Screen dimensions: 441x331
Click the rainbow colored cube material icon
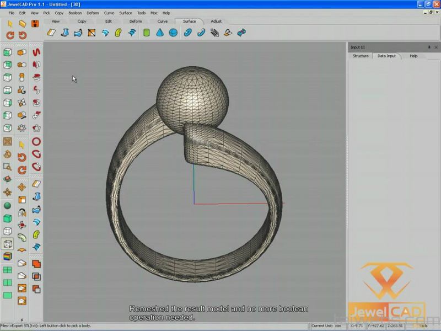tap(8, 257)
